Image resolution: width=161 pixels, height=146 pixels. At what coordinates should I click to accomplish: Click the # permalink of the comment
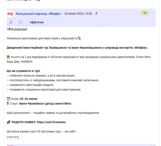pos(96,13)
